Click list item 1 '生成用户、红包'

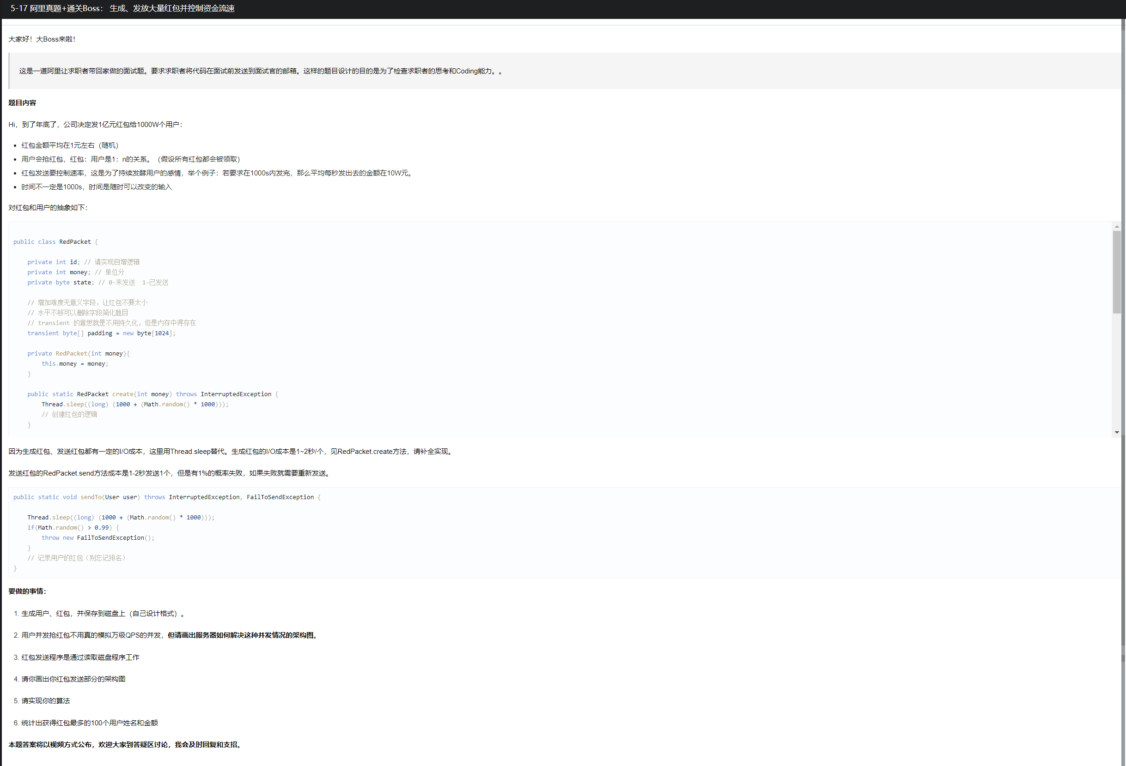tap(99, 614)
